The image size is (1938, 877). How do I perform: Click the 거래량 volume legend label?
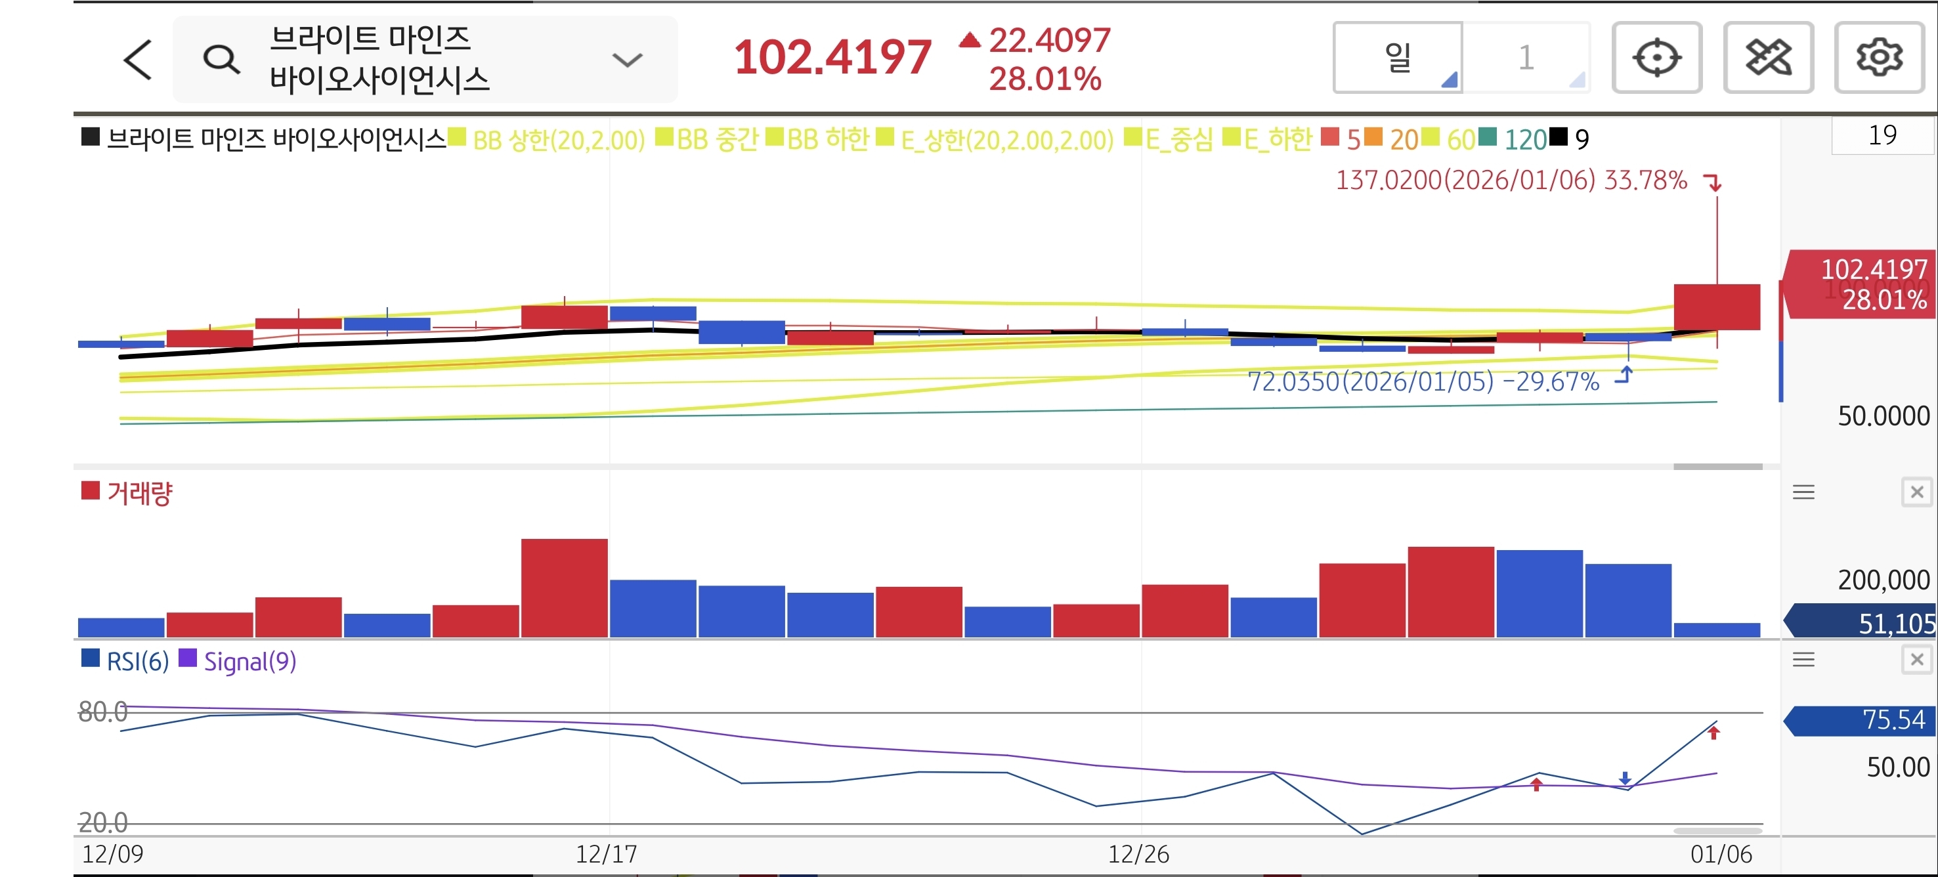pos(139,494)
